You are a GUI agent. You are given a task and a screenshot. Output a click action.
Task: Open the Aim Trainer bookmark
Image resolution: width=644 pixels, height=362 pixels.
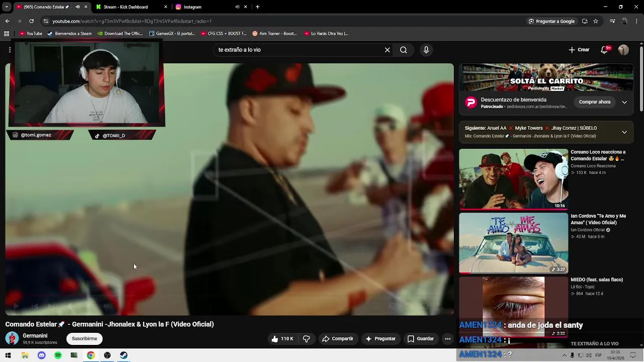275,34
